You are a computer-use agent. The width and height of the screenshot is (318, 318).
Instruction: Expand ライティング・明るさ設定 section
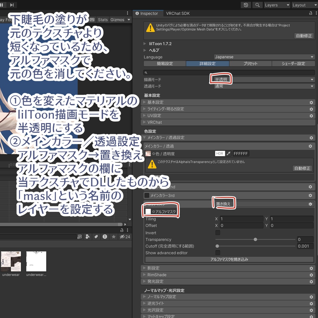click(x=228, y=109)
